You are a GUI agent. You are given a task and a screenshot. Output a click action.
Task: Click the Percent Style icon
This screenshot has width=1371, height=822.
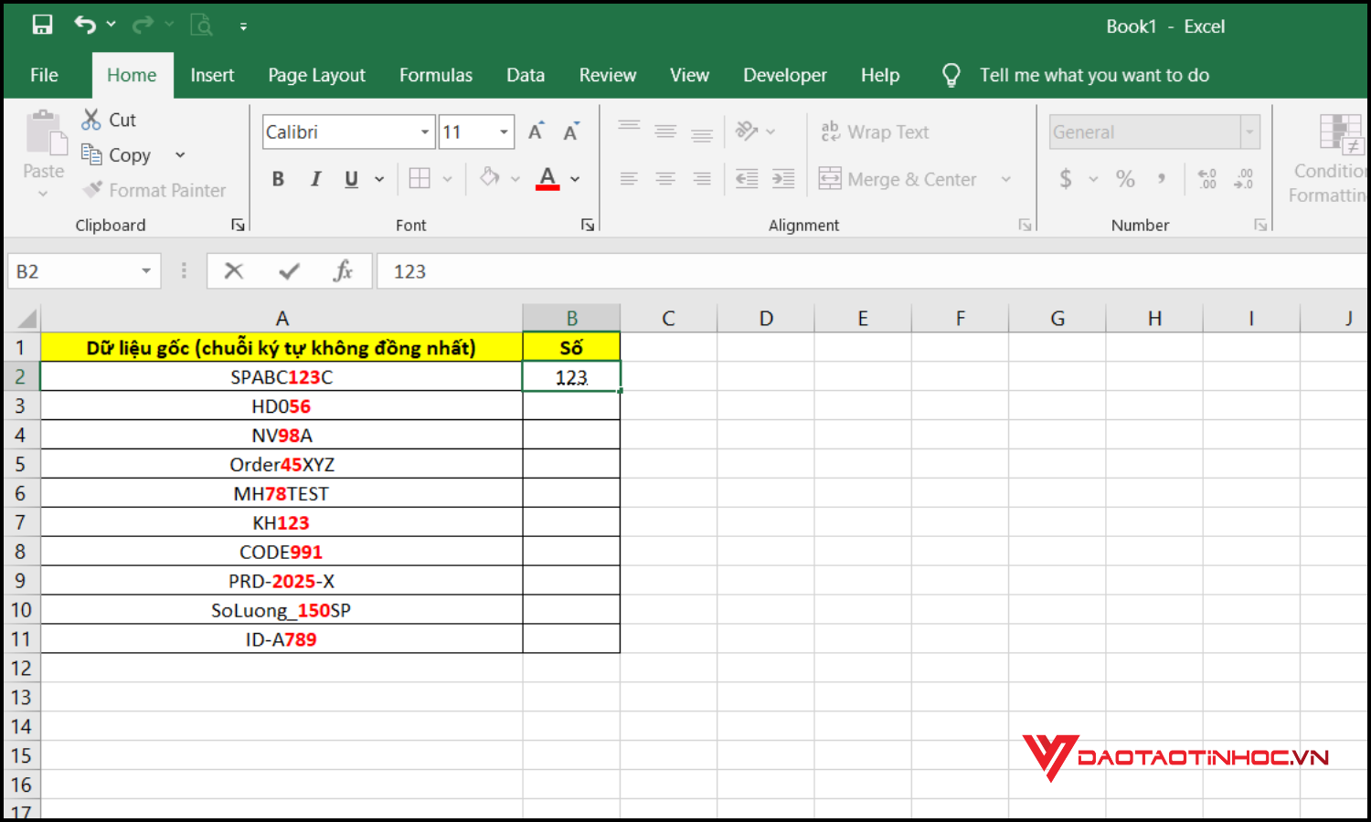[x=1125, y=179]
